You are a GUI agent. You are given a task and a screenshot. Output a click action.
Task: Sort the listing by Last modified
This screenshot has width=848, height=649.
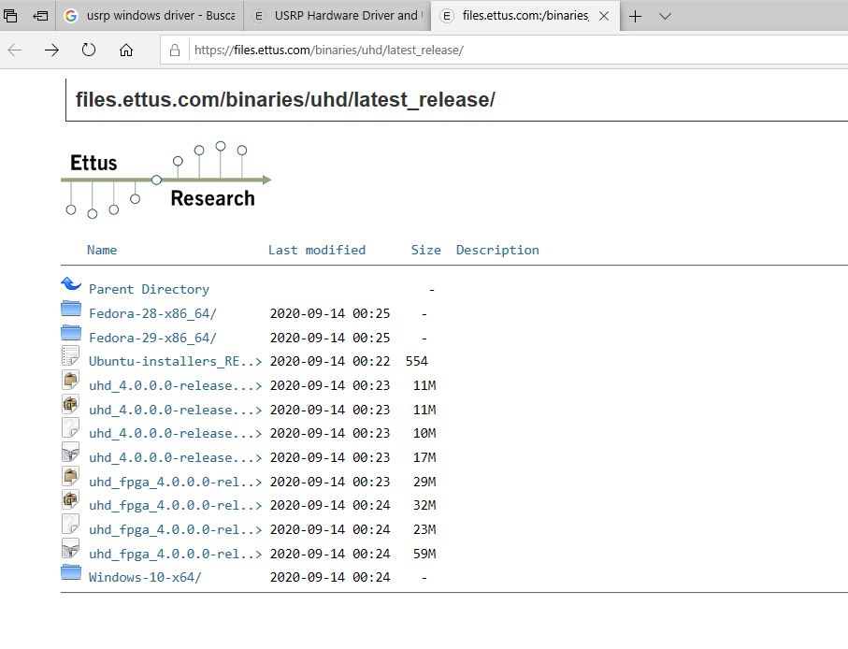point(317,250)
